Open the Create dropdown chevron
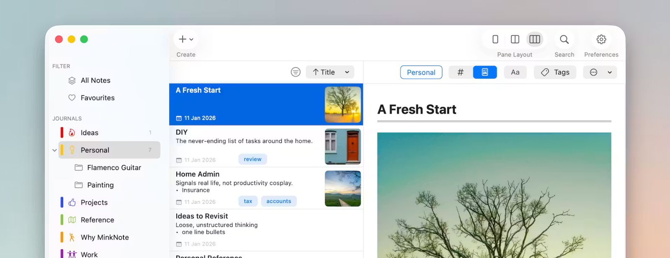Image resolution: width=670 pixels, height=258 pixels. click(191, 40)
